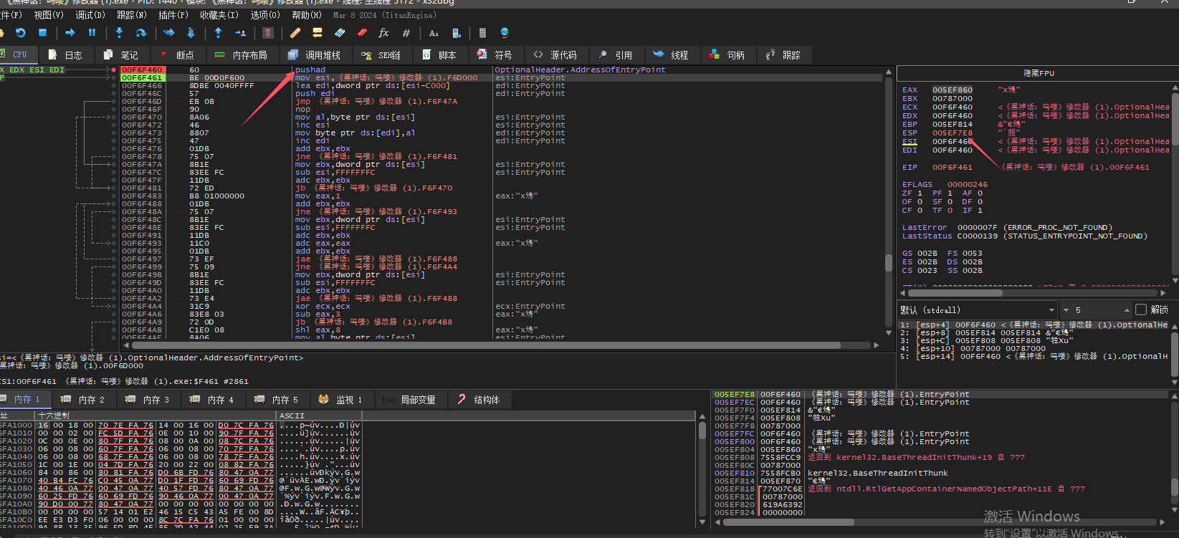Viewport: 1179px width, 538px height.
Task: Open the Scylla plugin icon
Action: click(x=267, y=33)
